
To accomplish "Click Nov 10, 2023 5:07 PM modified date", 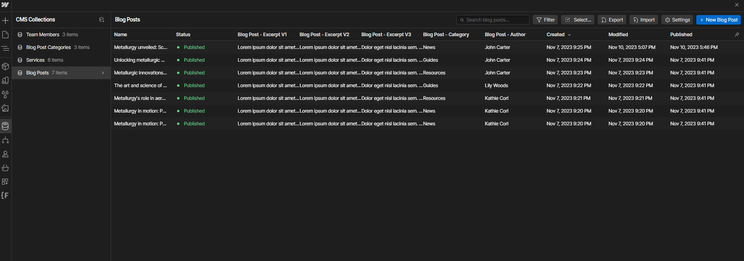I will click(632, 47).
